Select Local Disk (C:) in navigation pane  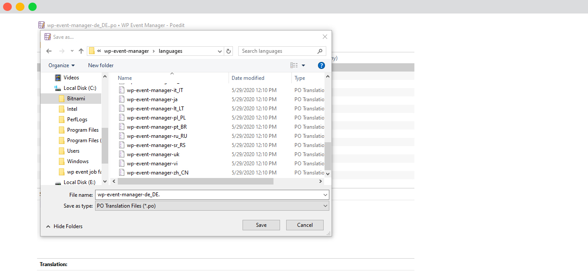pos(80,88)
